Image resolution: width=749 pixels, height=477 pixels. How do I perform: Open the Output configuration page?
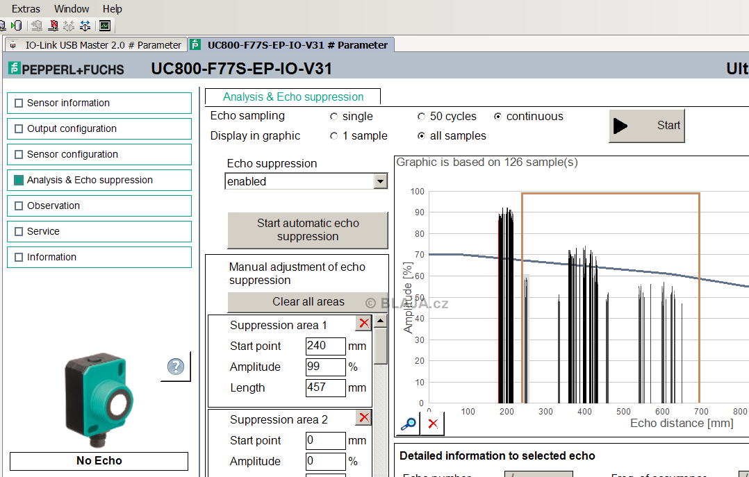click(x=99, y=129)
